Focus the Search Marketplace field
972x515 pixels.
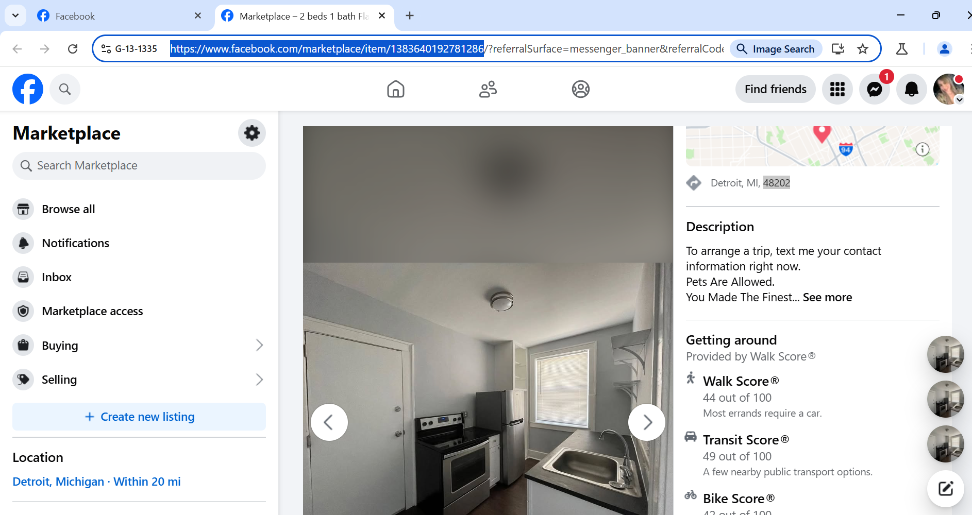point(139,166)
